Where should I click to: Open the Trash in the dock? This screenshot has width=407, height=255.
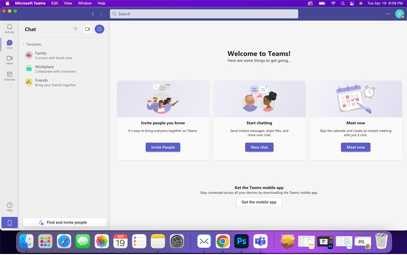(381, 241)
